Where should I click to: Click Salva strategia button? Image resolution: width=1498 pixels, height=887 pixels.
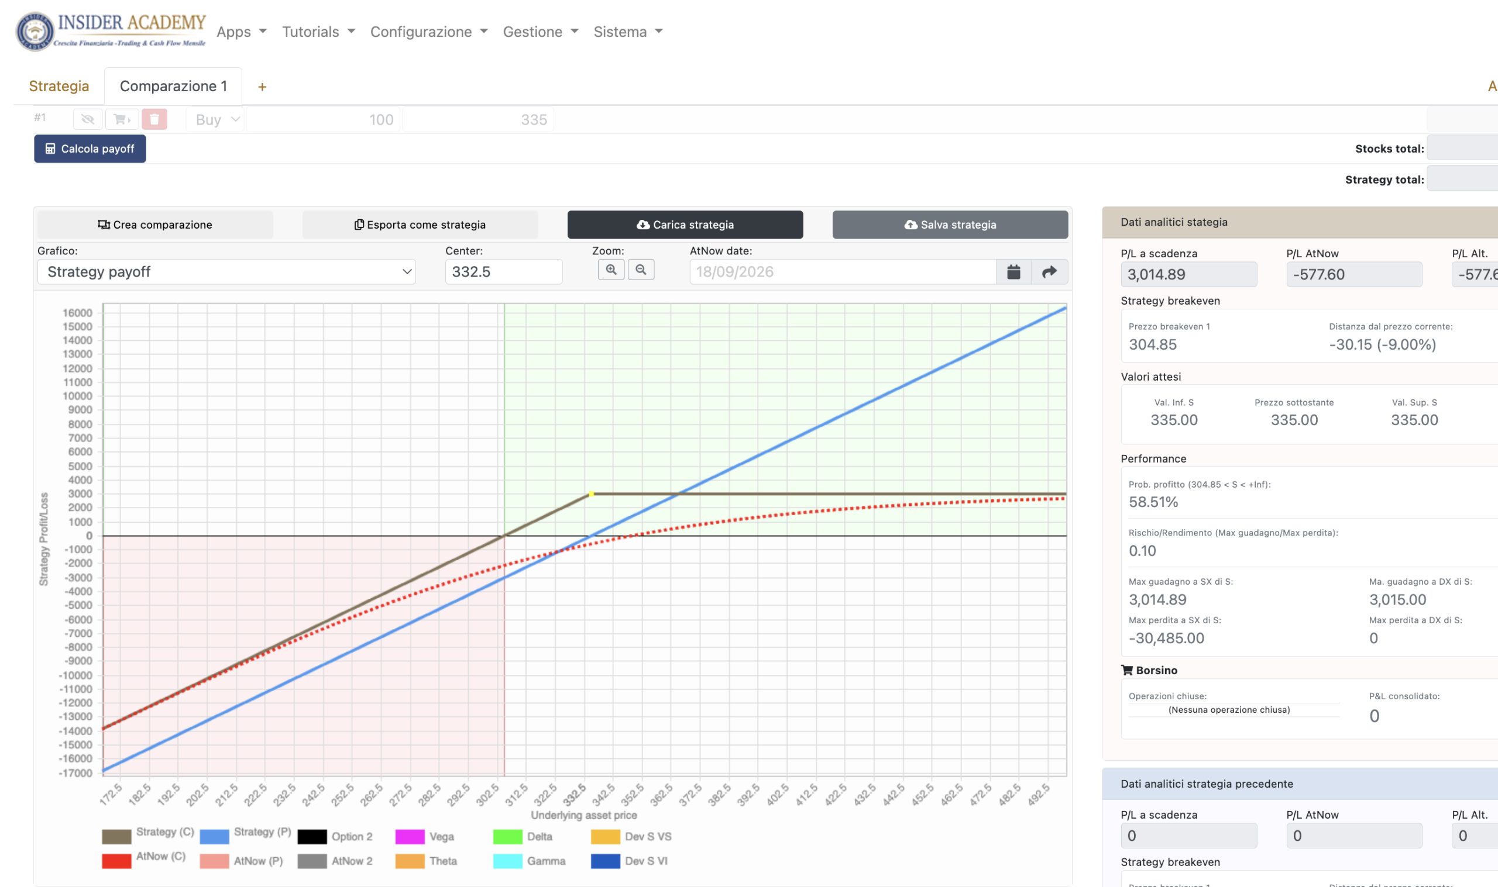[950, 225]
